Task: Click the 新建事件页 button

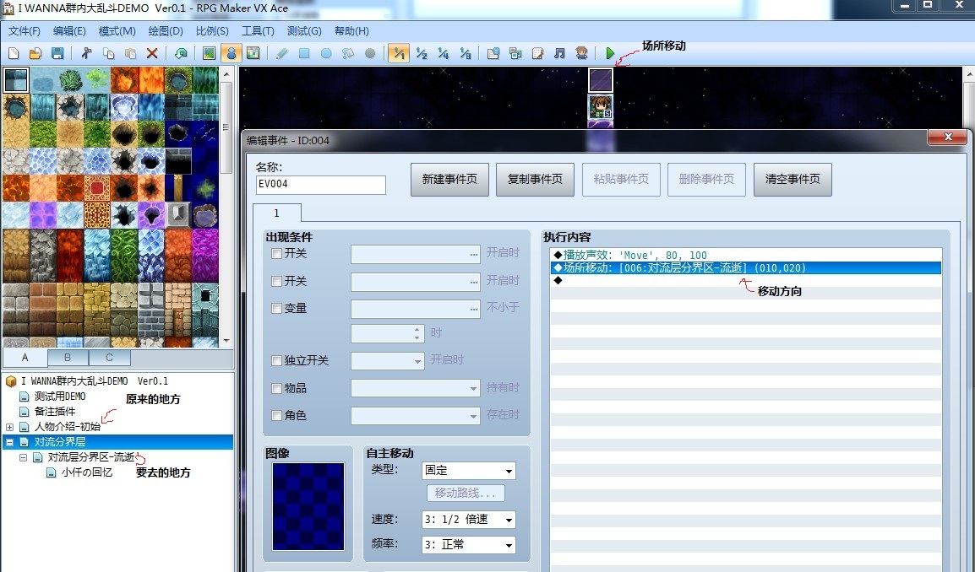Action: (x=449, y=179)
